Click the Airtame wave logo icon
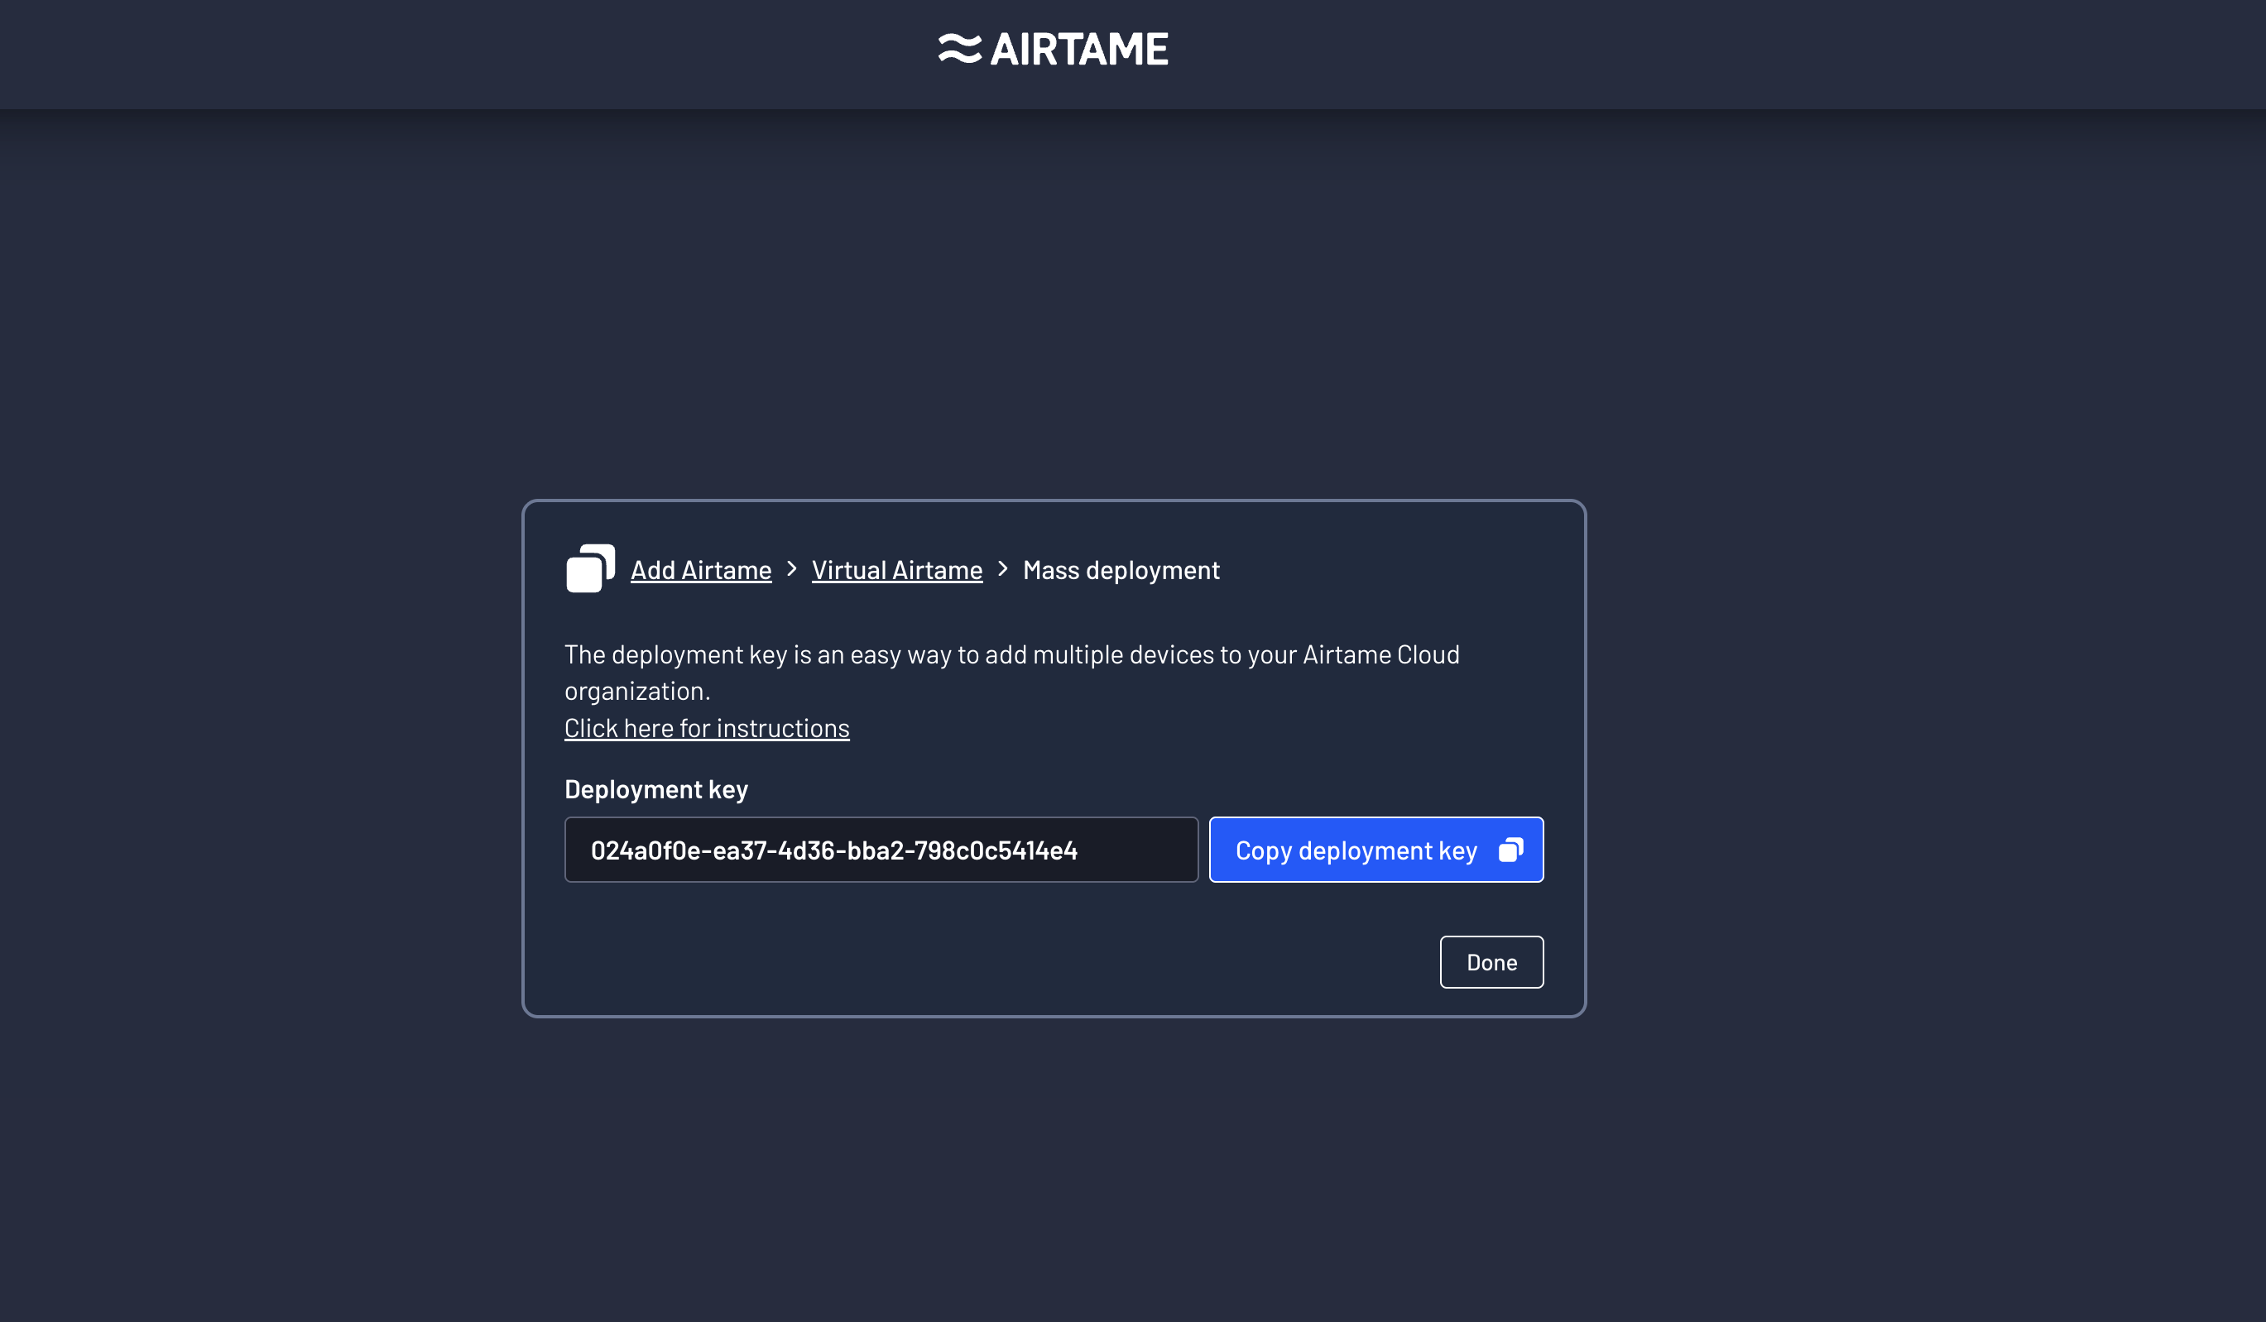The width and height of the screenshot is (2266, 1322). click(x=961, y=48)
